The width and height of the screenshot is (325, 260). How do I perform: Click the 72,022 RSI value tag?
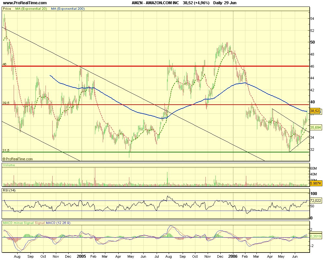316,201
